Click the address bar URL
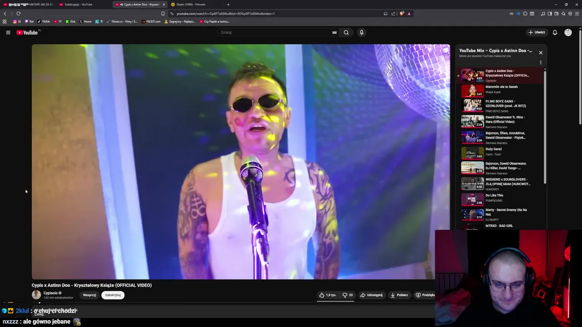 [x=226, y=14]
